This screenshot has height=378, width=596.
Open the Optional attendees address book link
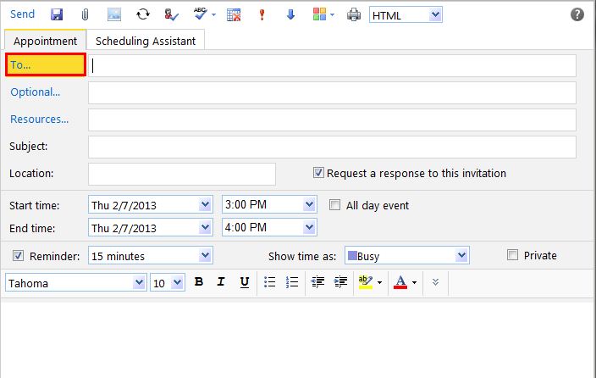tap(36, 92)
